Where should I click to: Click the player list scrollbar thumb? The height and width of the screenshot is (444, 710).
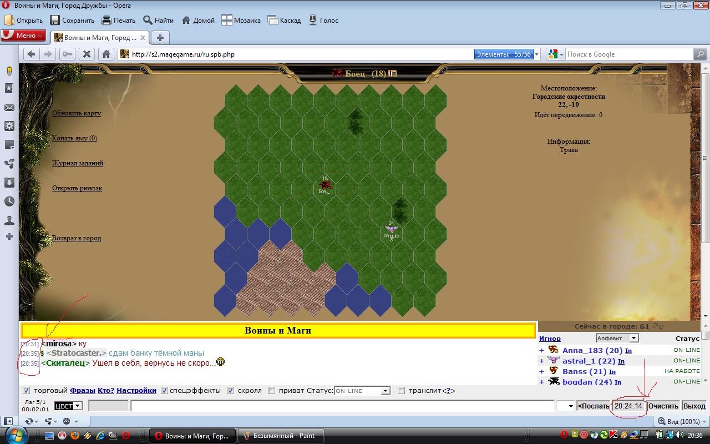(705, 335)
